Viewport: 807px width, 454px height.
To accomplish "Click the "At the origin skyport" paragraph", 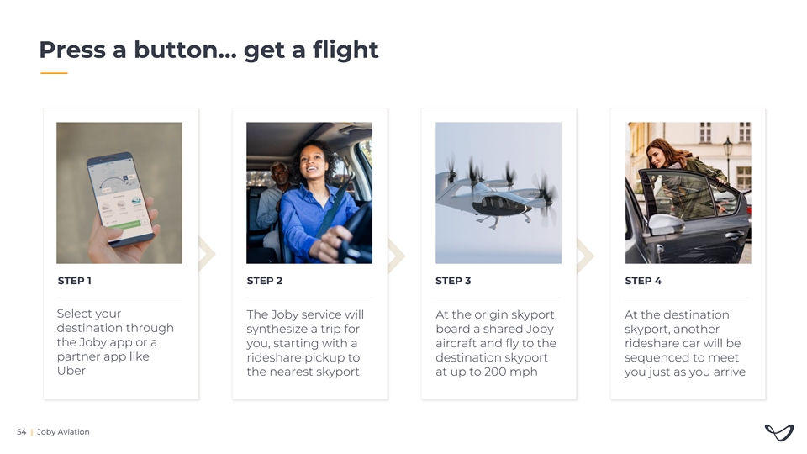I will click(x=495, y=343).
